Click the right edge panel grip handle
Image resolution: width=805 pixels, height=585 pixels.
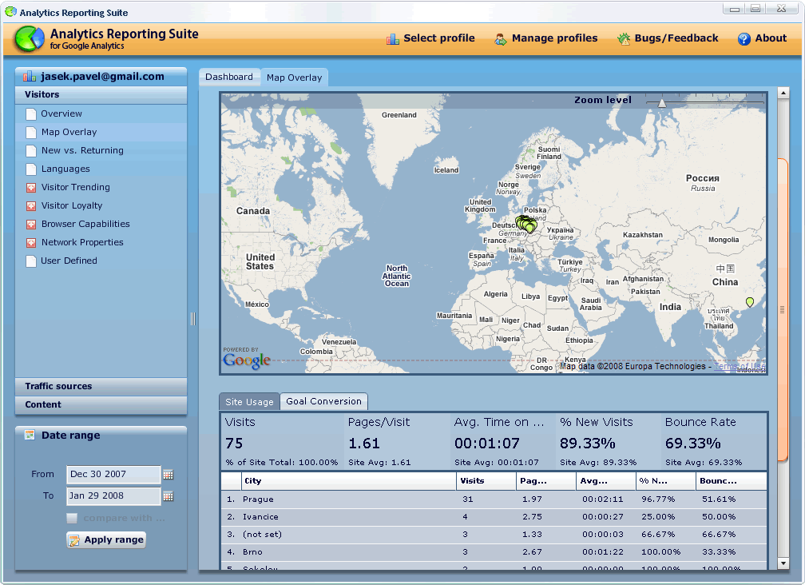coord(783,310)
